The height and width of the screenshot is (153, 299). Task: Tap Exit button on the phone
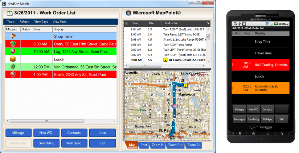click(282, 120)
